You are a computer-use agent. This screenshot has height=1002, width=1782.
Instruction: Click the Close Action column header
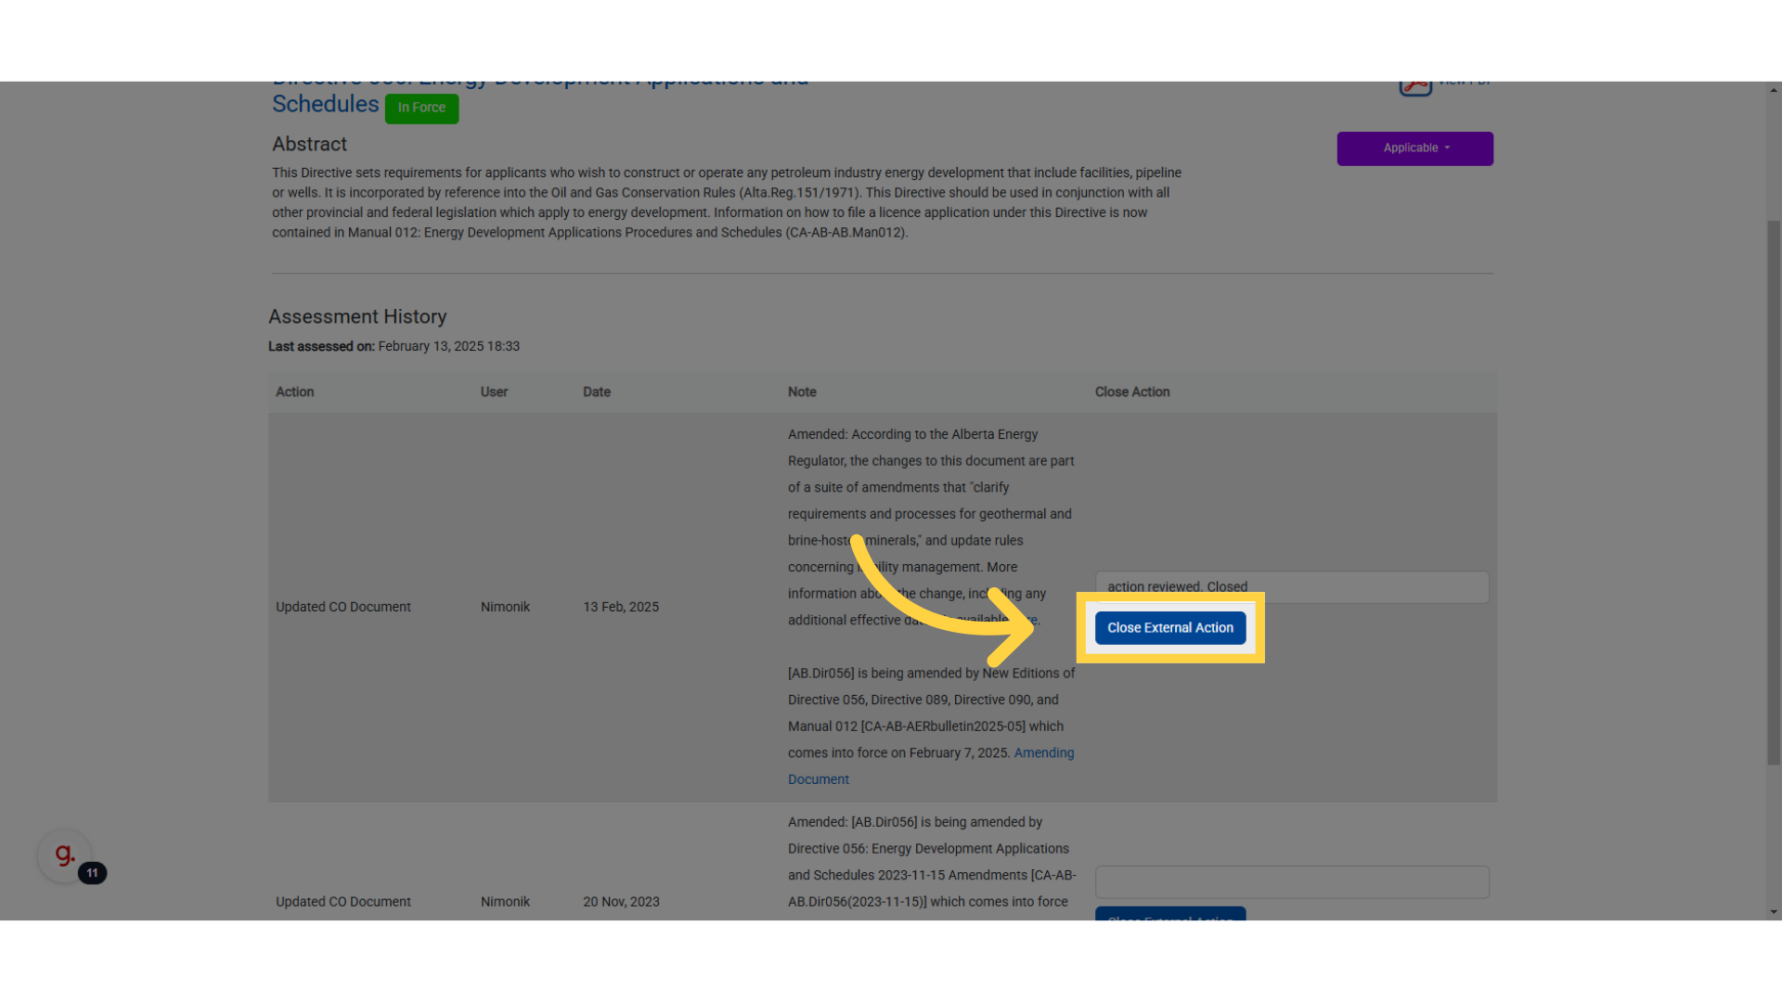[1132, 392]
